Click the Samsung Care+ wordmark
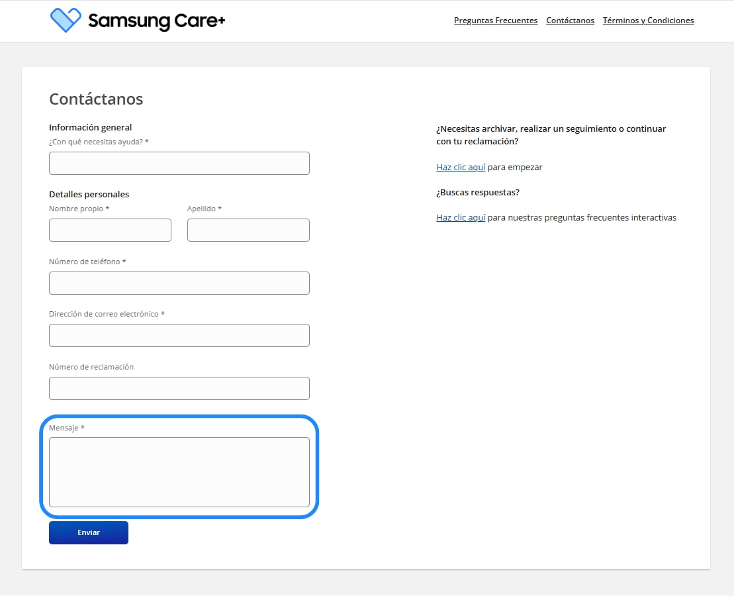 157,21
